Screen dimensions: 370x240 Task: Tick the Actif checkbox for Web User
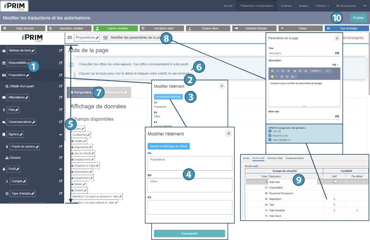pos(334,181)
